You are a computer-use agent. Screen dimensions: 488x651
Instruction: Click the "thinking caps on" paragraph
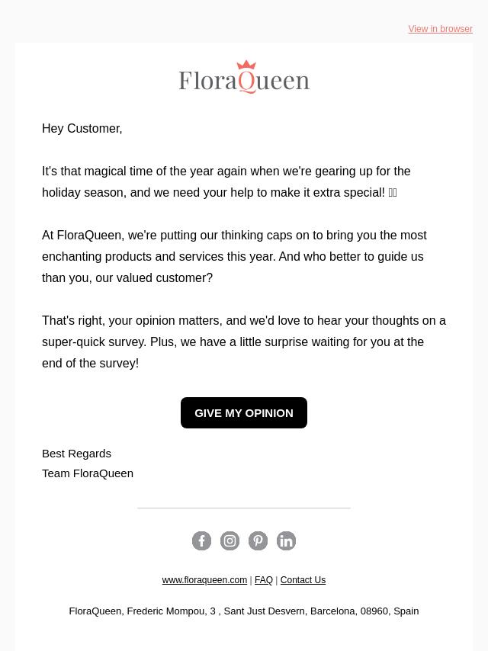tap(234, 257)
